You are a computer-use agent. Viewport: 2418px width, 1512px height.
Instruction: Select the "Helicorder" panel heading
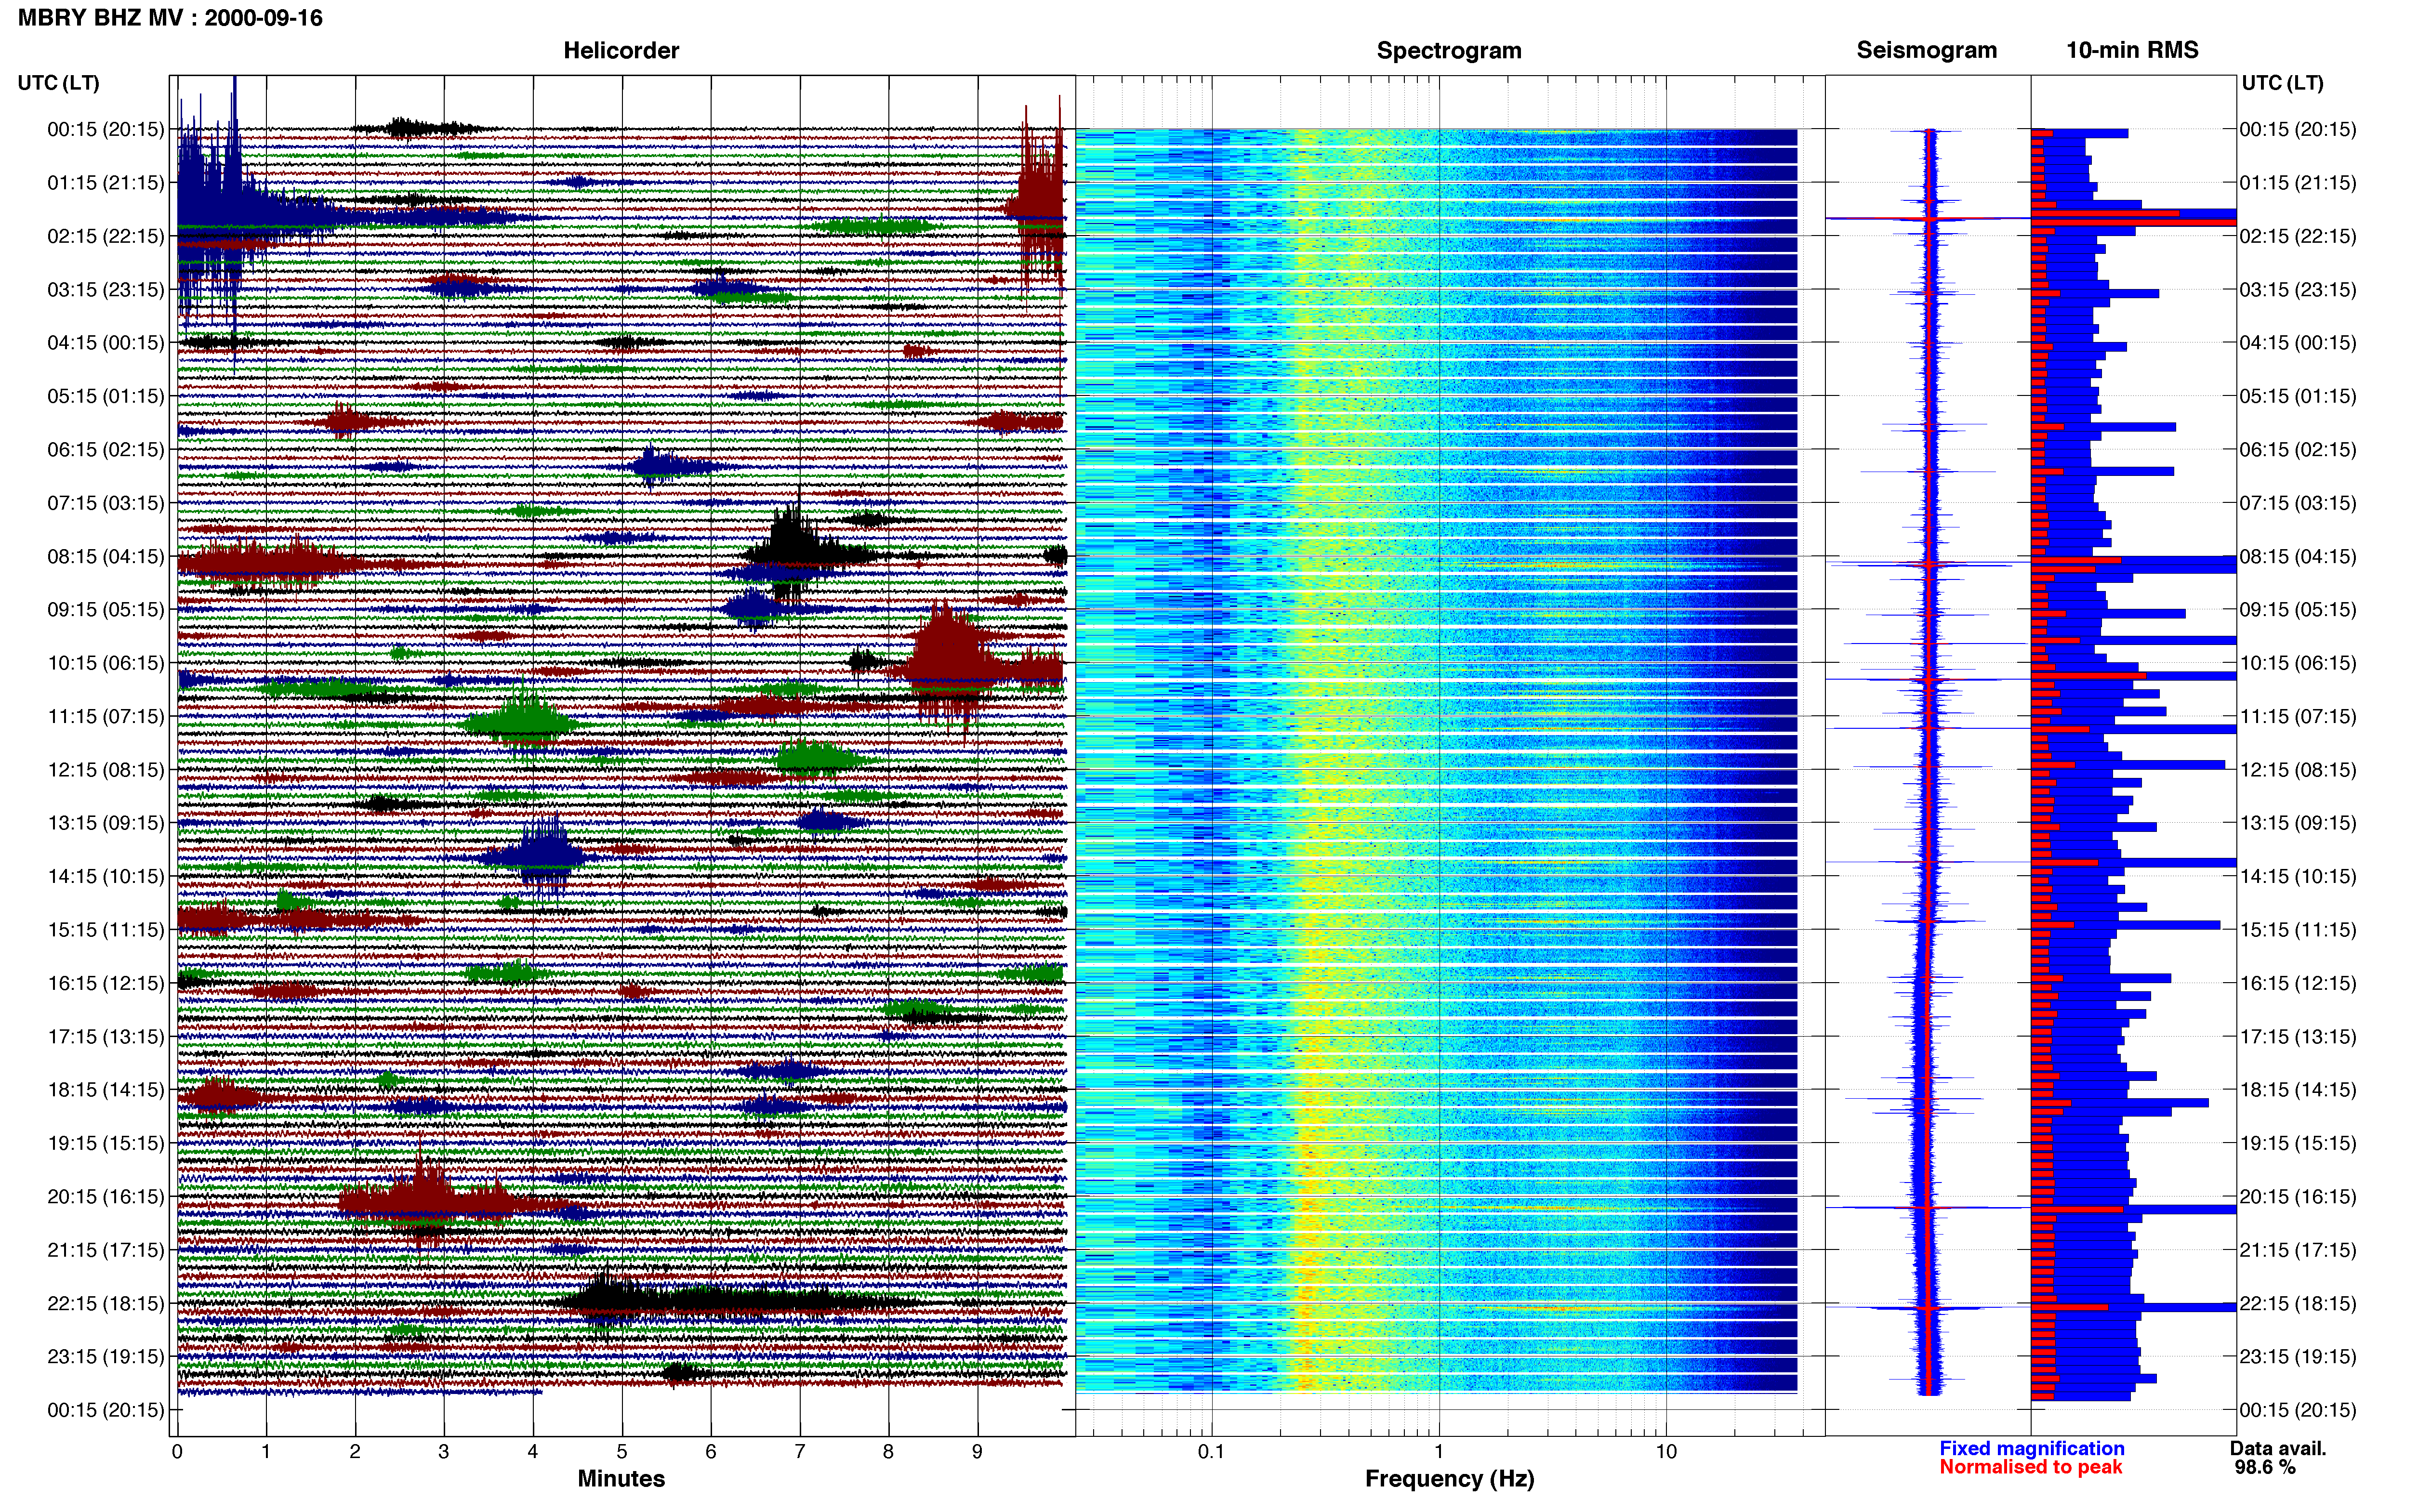pos(621,51)
